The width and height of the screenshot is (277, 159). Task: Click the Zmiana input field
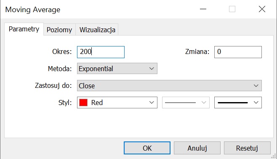point(238,52)
